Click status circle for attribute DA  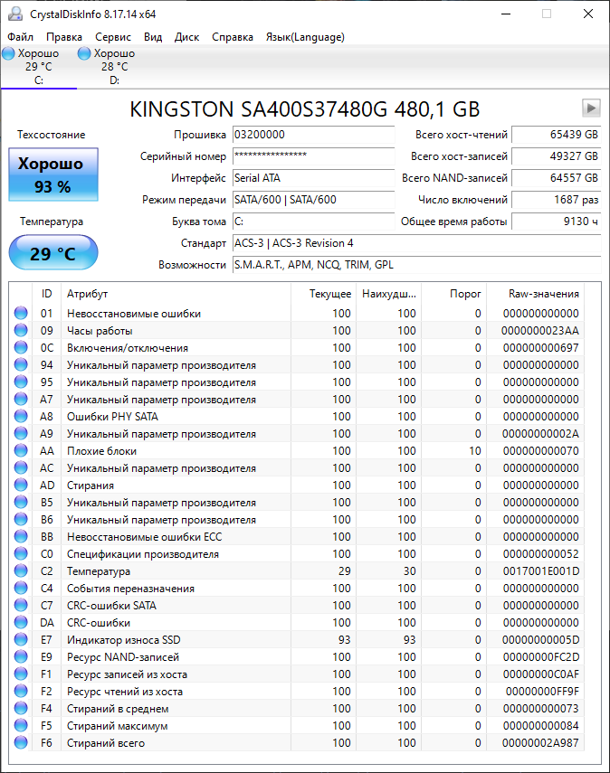click(x=21, y=623)
